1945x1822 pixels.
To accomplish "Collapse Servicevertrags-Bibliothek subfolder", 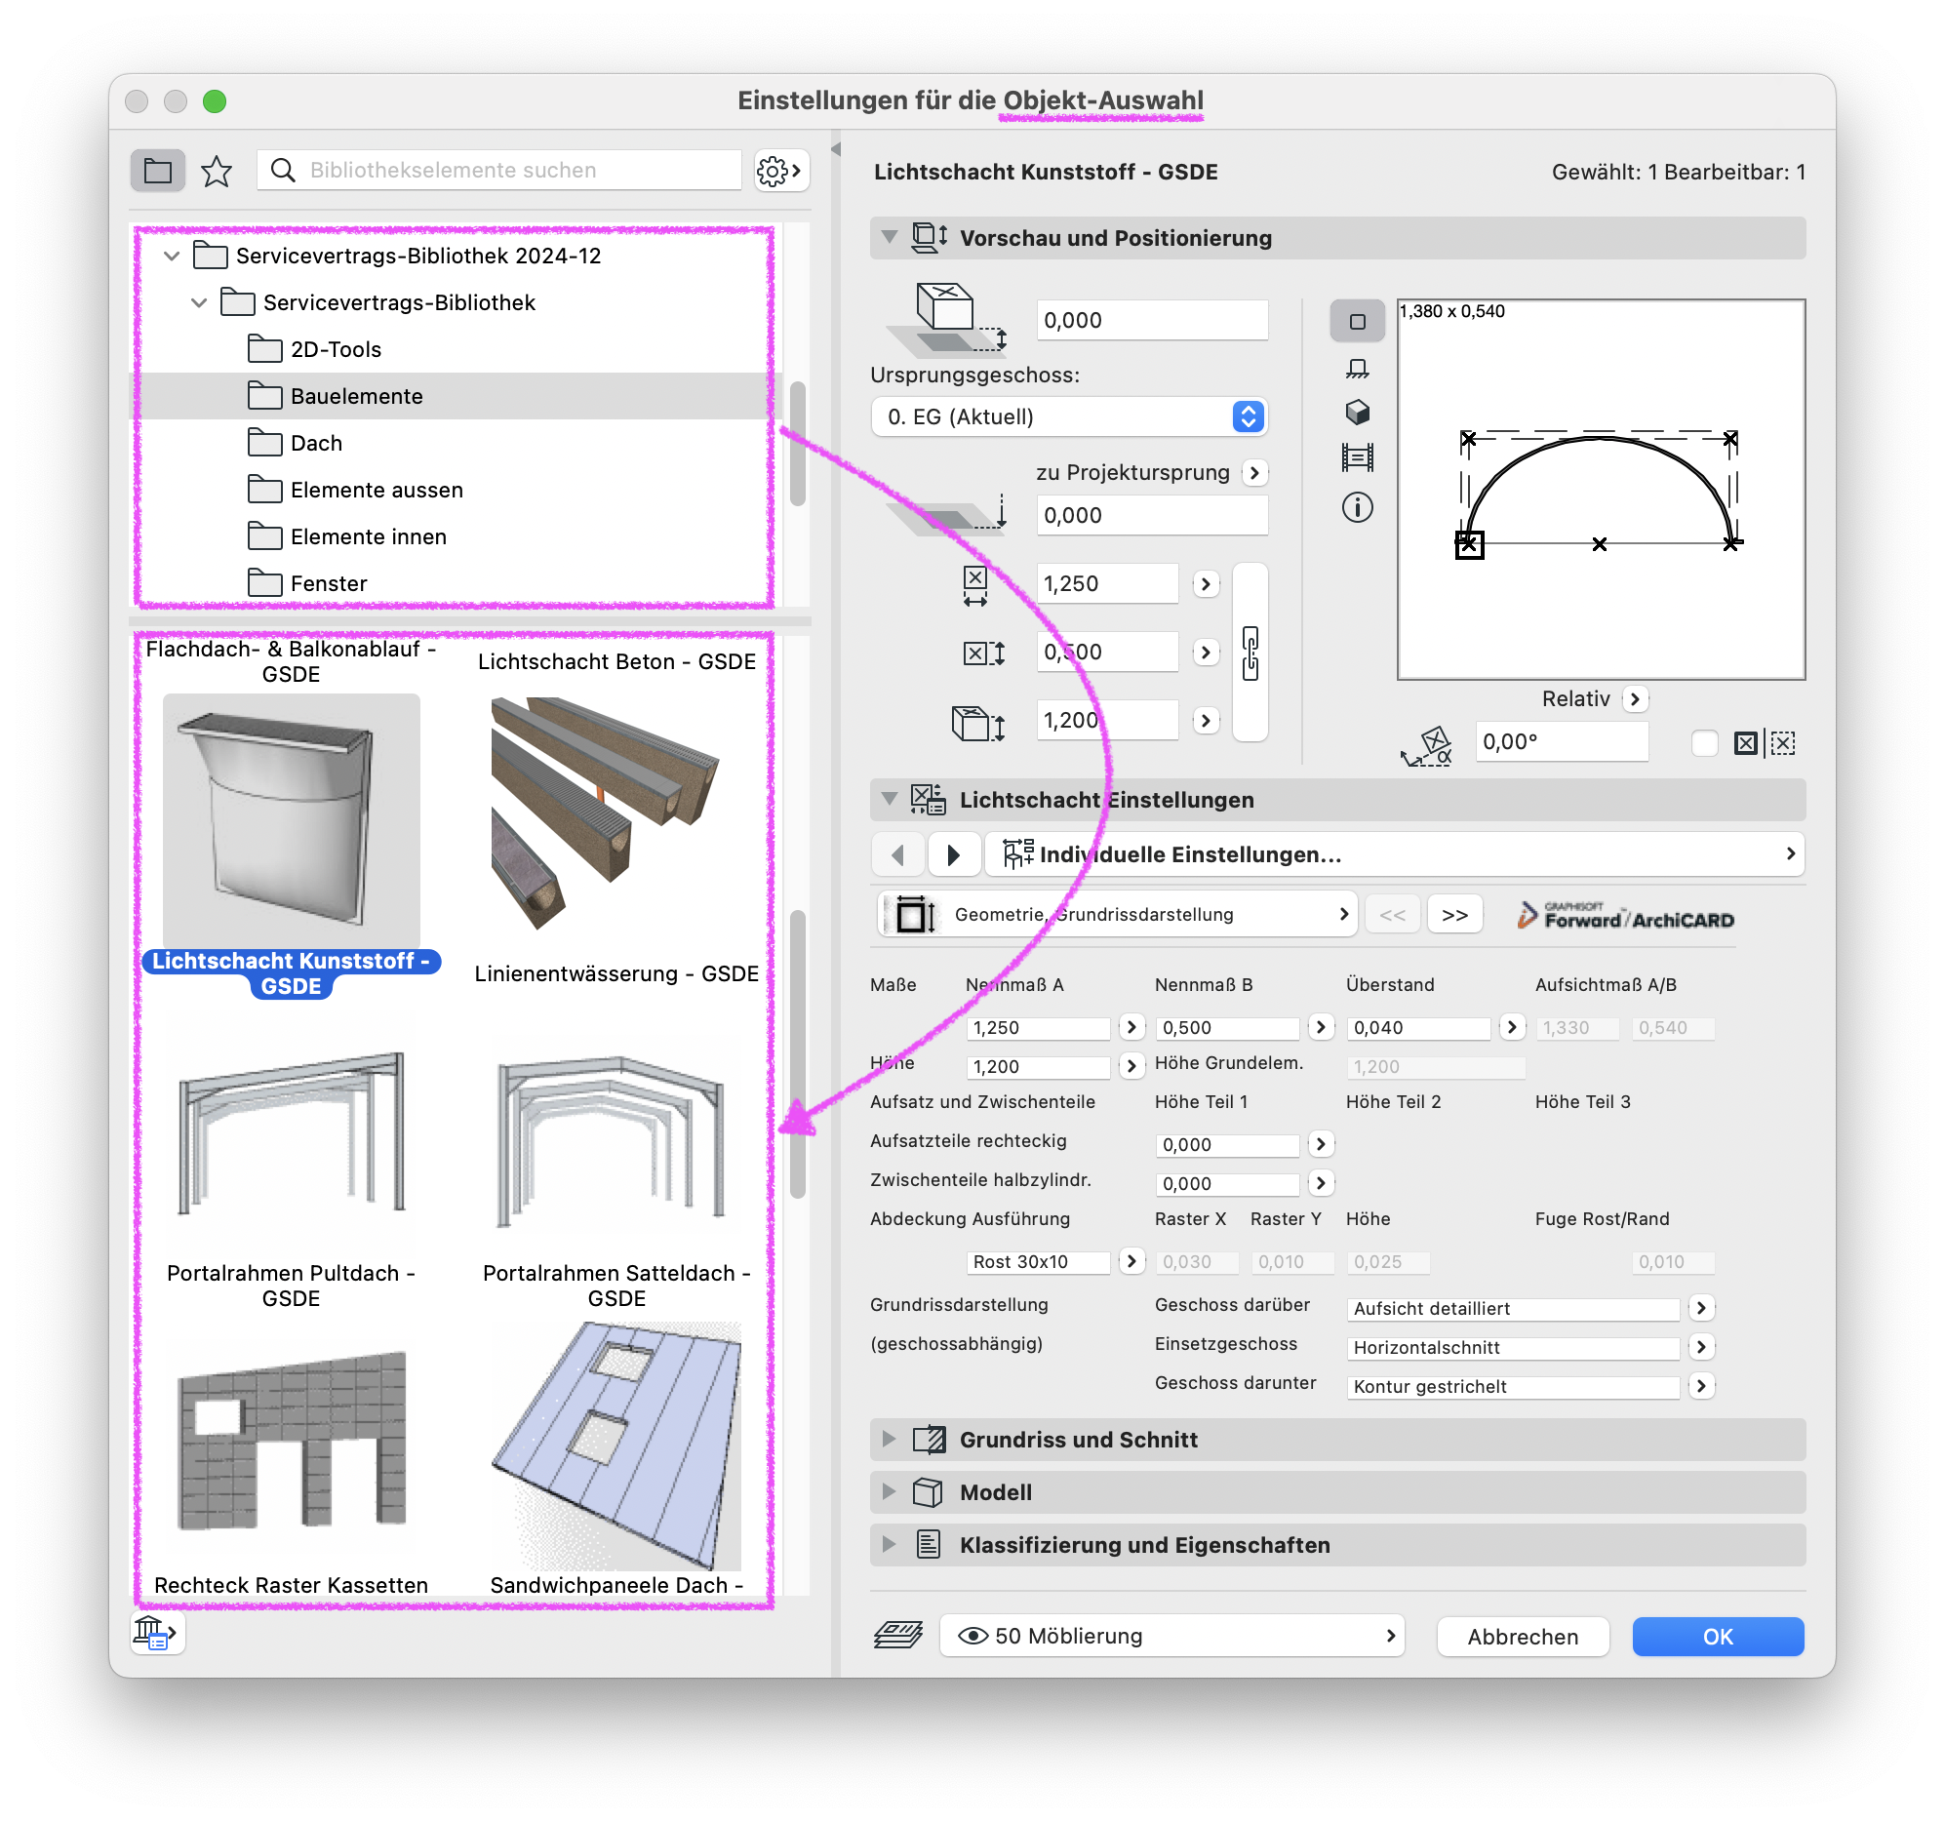I will pos(200,302).
